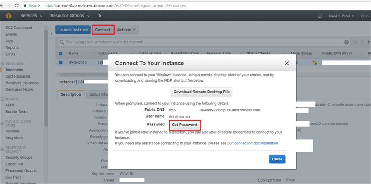Collapse the INSTANCES section
The image size is (371, 184).
coord(2,64)
